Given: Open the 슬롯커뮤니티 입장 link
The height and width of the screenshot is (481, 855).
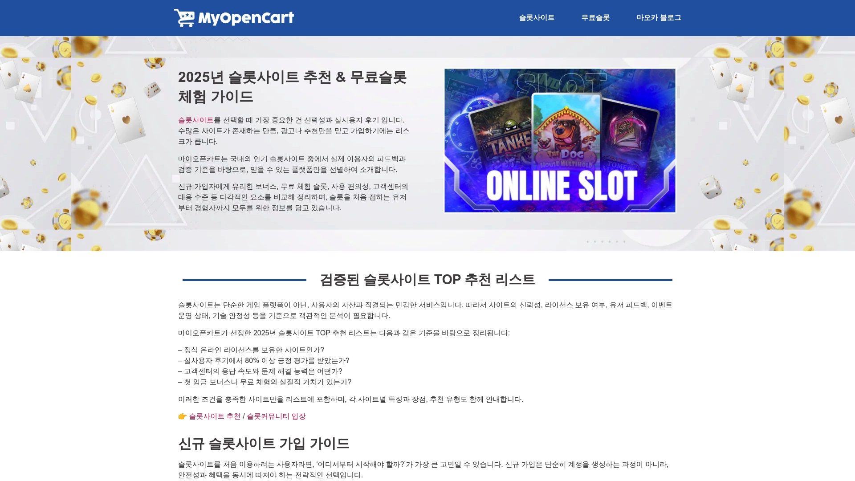Looking at the screenshot, I should pos(277,416).
